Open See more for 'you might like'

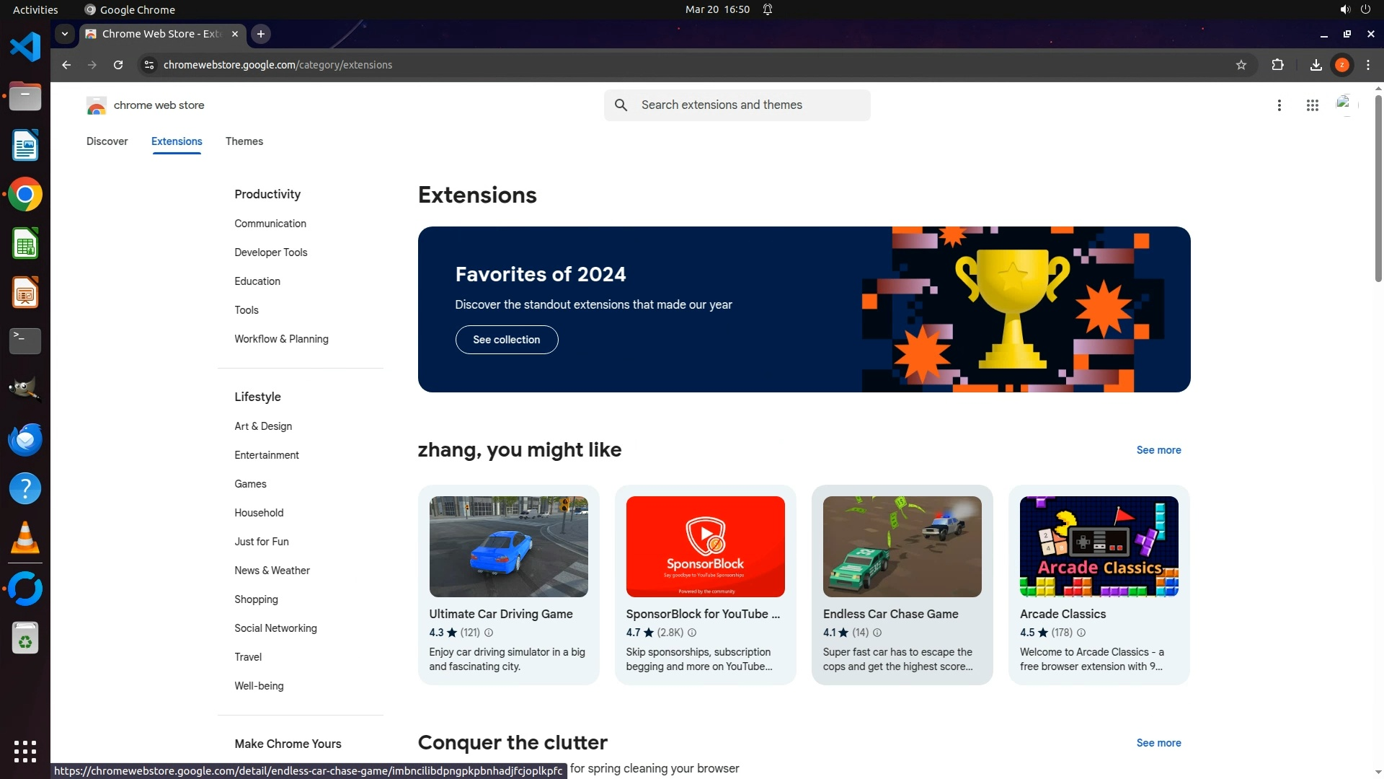(1158, 450)
